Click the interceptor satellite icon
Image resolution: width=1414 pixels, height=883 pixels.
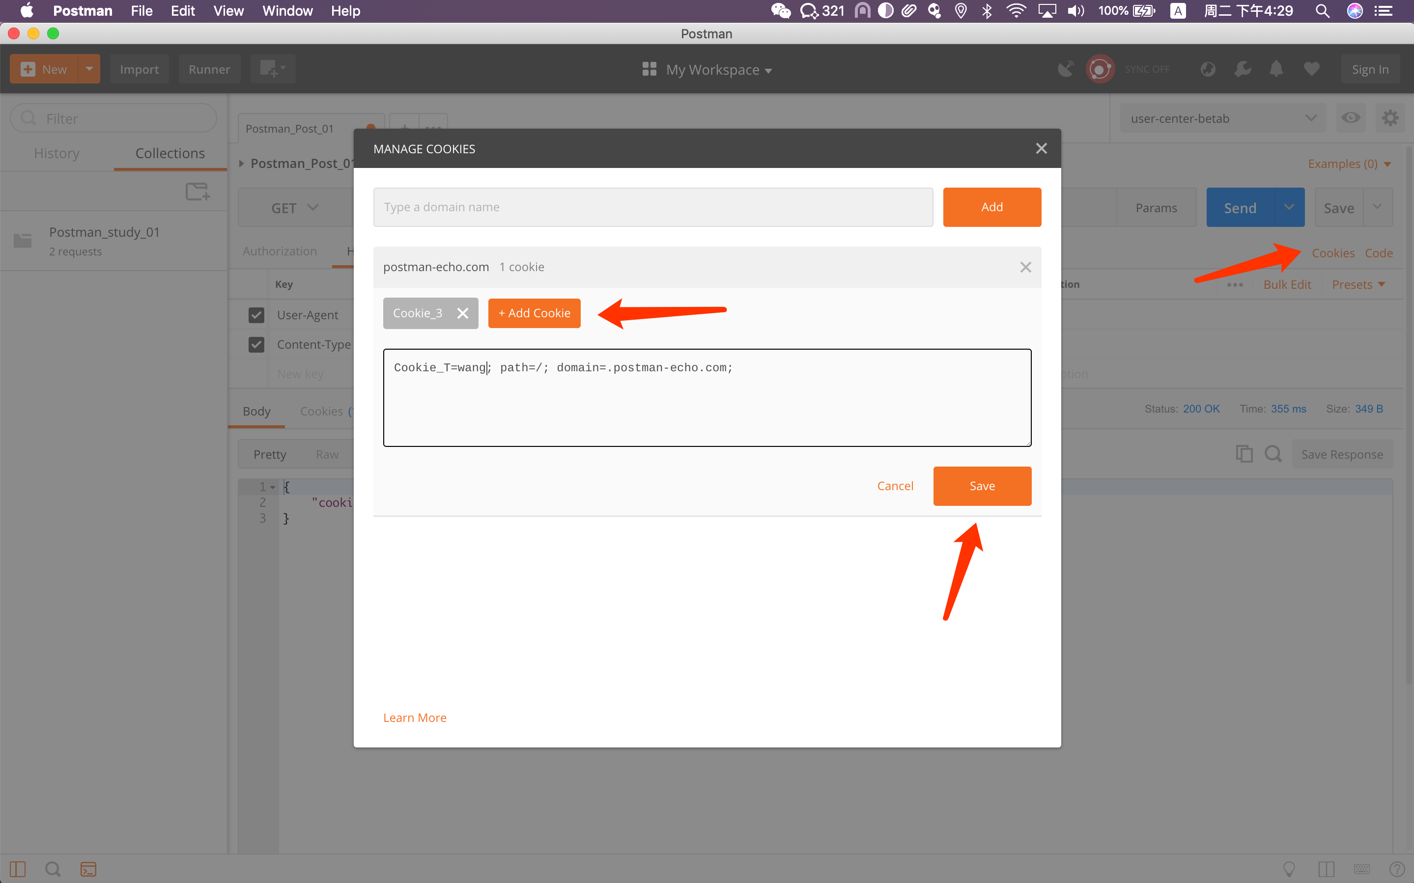point(1065,69)
